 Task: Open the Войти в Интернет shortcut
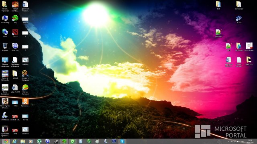coord(25,90)
